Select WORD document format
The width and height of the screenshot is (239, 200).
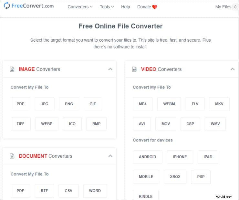(95, 191)
